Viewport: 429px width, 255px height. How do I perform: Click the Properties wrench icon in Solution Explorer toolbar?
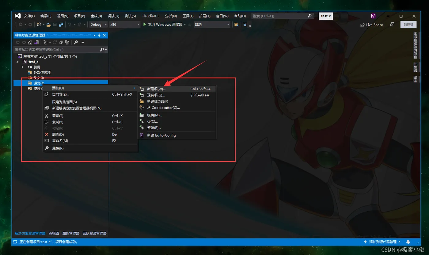(x=76, y=43)
